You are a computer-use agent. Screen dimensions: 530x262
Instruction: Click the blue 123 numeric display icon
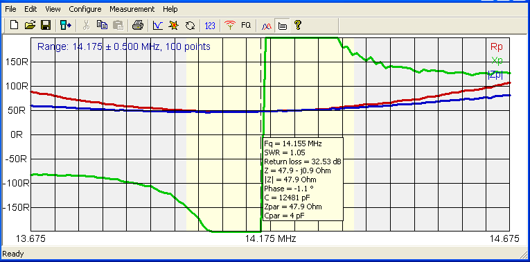click(210, 26)
